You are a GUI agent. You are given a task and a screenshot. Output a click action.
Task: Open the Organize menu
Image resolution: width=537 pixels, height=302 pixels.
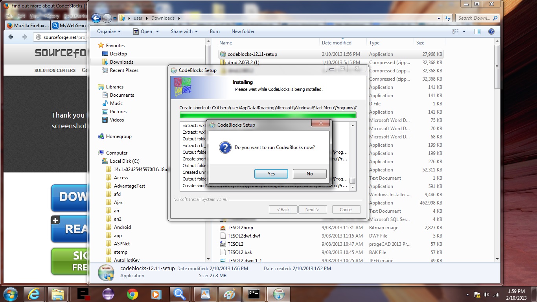pyautogui.click(x=109, y=31)
